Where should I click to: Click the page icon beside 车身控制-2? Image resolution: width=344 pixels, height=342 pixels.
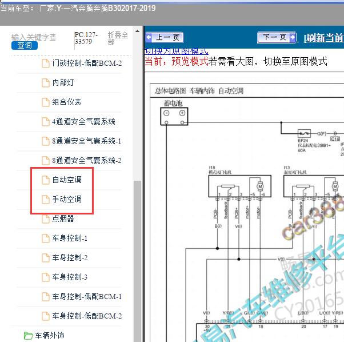[46, 257]
